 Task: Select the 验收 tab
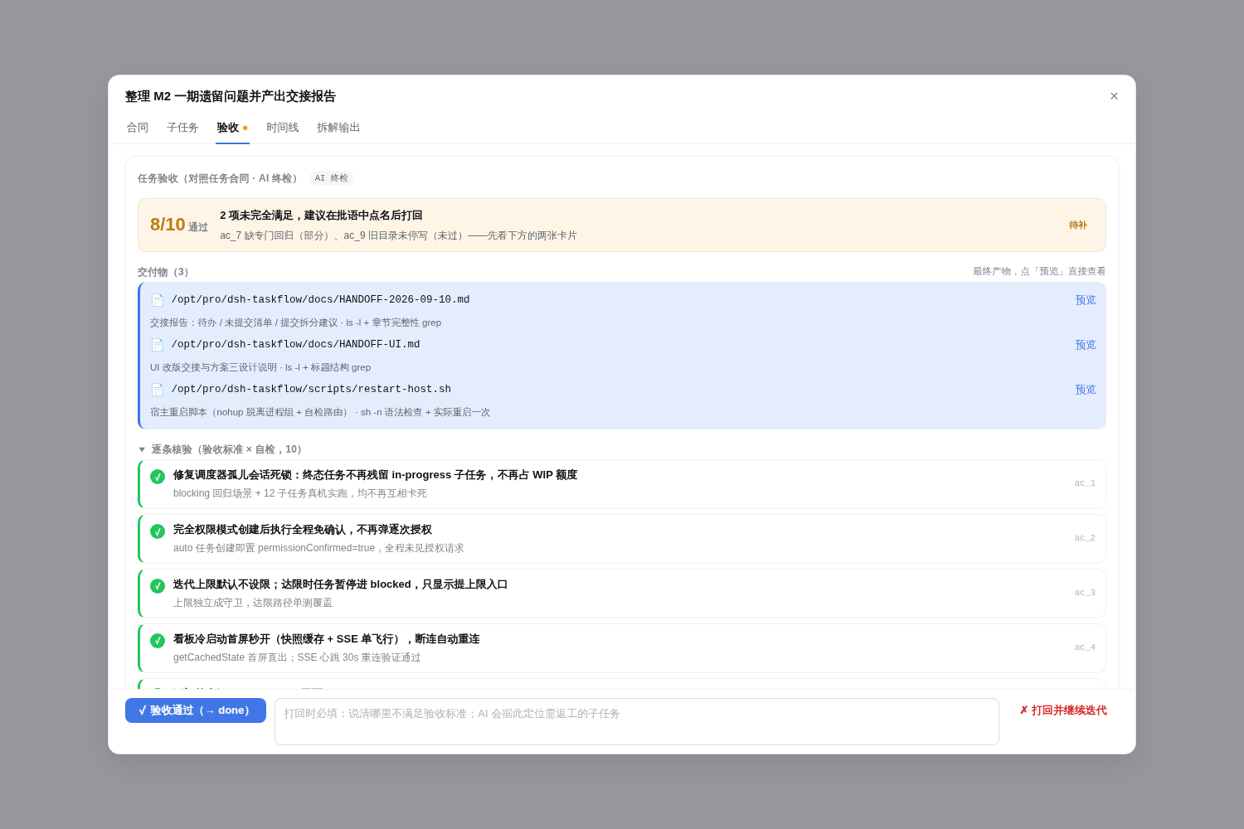click(x=232, y=128)
